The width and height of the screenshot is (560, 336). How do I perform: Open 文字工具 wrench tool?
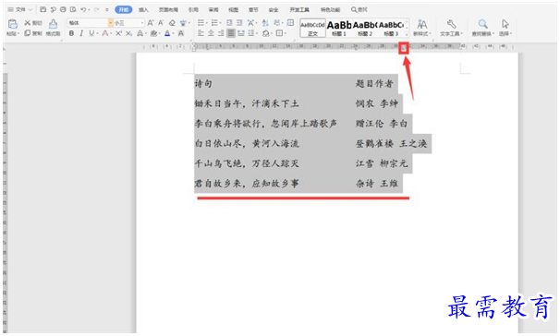click(x=451, y=24)
